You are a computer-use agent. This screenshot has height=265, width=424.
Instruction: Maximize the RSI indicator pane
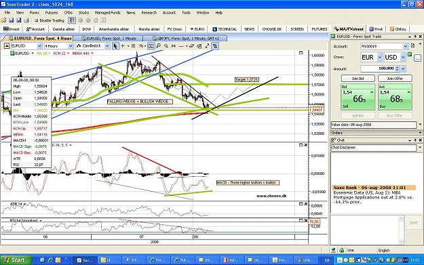pyautogui.click(x=301, y=220)
